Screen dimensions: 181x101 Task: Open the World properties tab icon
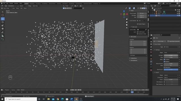coord(151,52)
